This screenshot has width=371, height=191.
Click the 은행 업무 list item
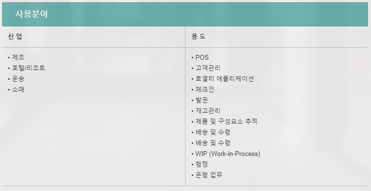(x=209, y=175)
